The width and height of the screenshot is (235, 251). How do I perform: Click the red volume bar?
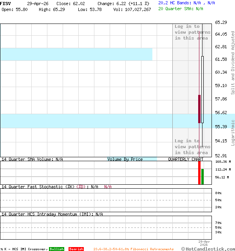tap(199, 172)
